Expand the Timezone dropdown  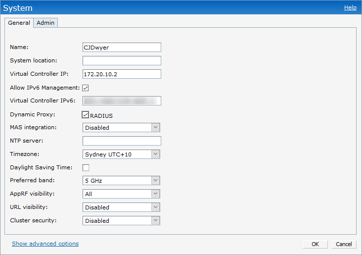(121, 154)
